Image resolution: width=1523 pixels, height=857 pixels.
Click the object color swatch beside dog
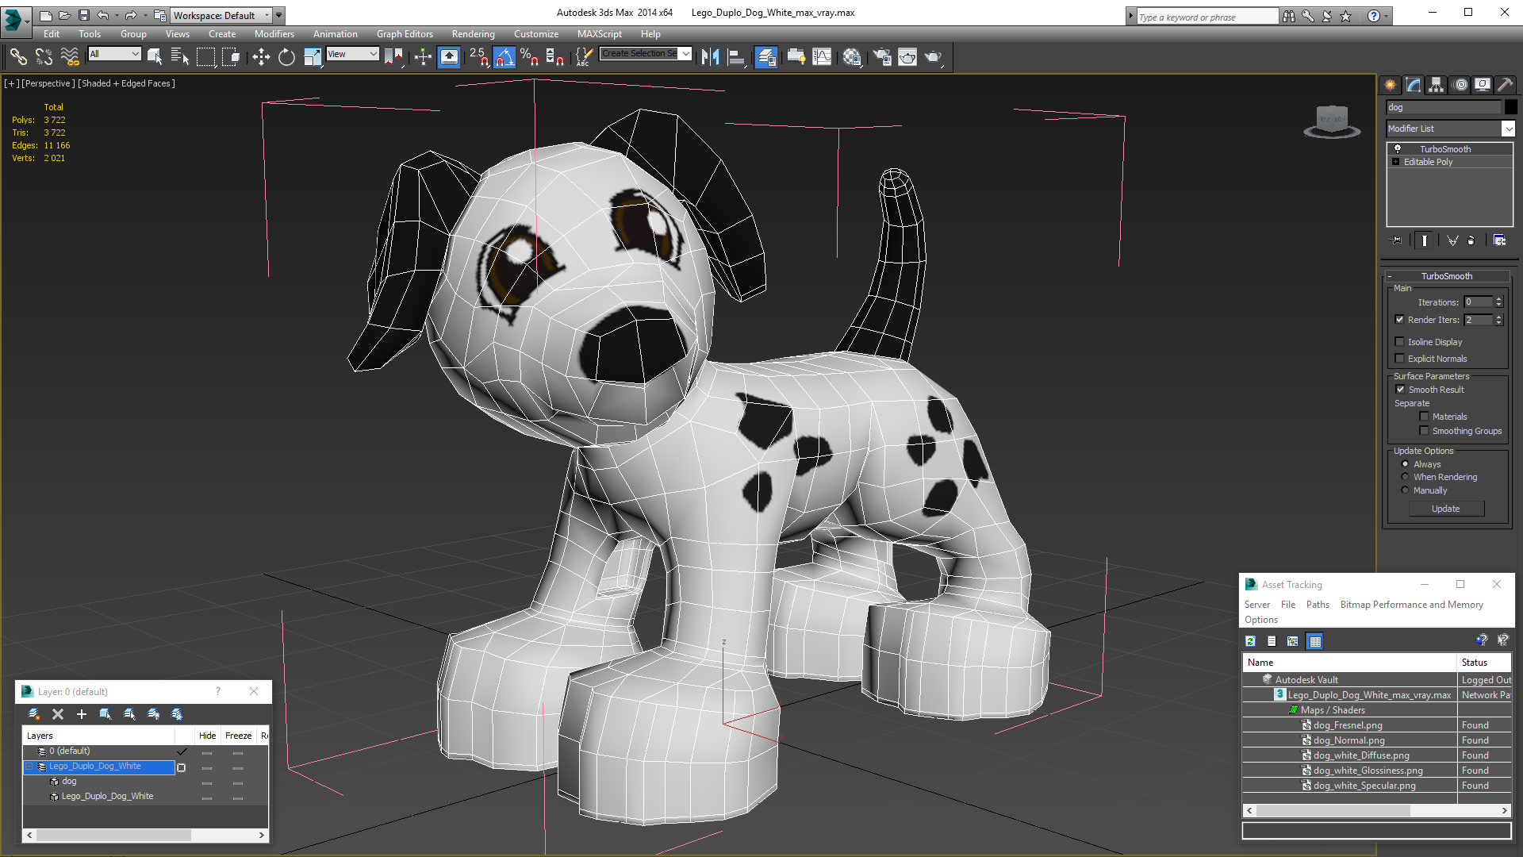[1511, 107]
